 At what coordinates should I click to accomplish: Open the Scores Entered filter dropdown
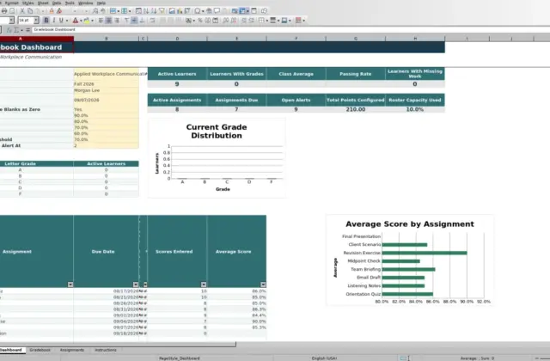pos(204,285)
